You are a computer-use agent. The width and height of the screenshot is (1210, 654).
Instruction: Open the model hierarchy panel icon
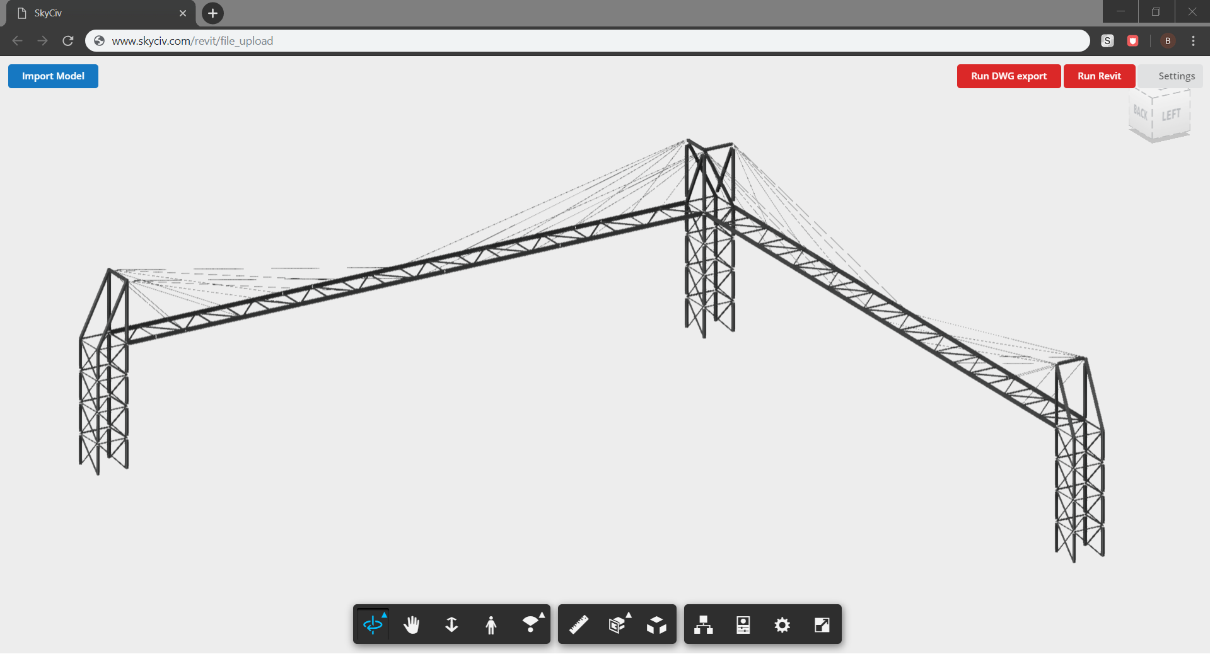(x=702, y=624)
